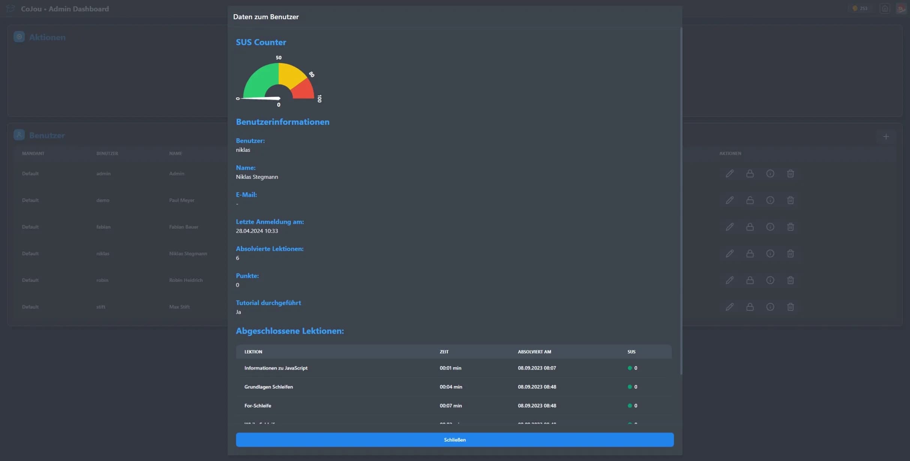
Task: Click the edit pencil icon for admin user
Action: (729, 174)
